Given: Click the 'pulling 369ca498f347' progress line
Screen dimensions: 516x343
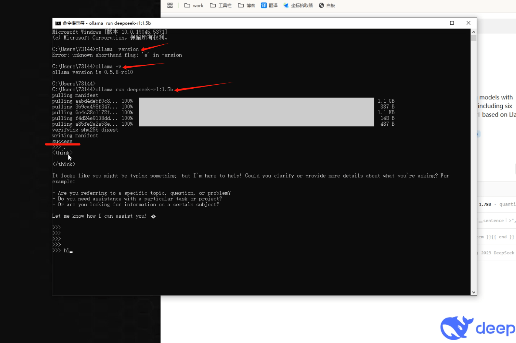Looking at the screenshot, I should 223,107.
